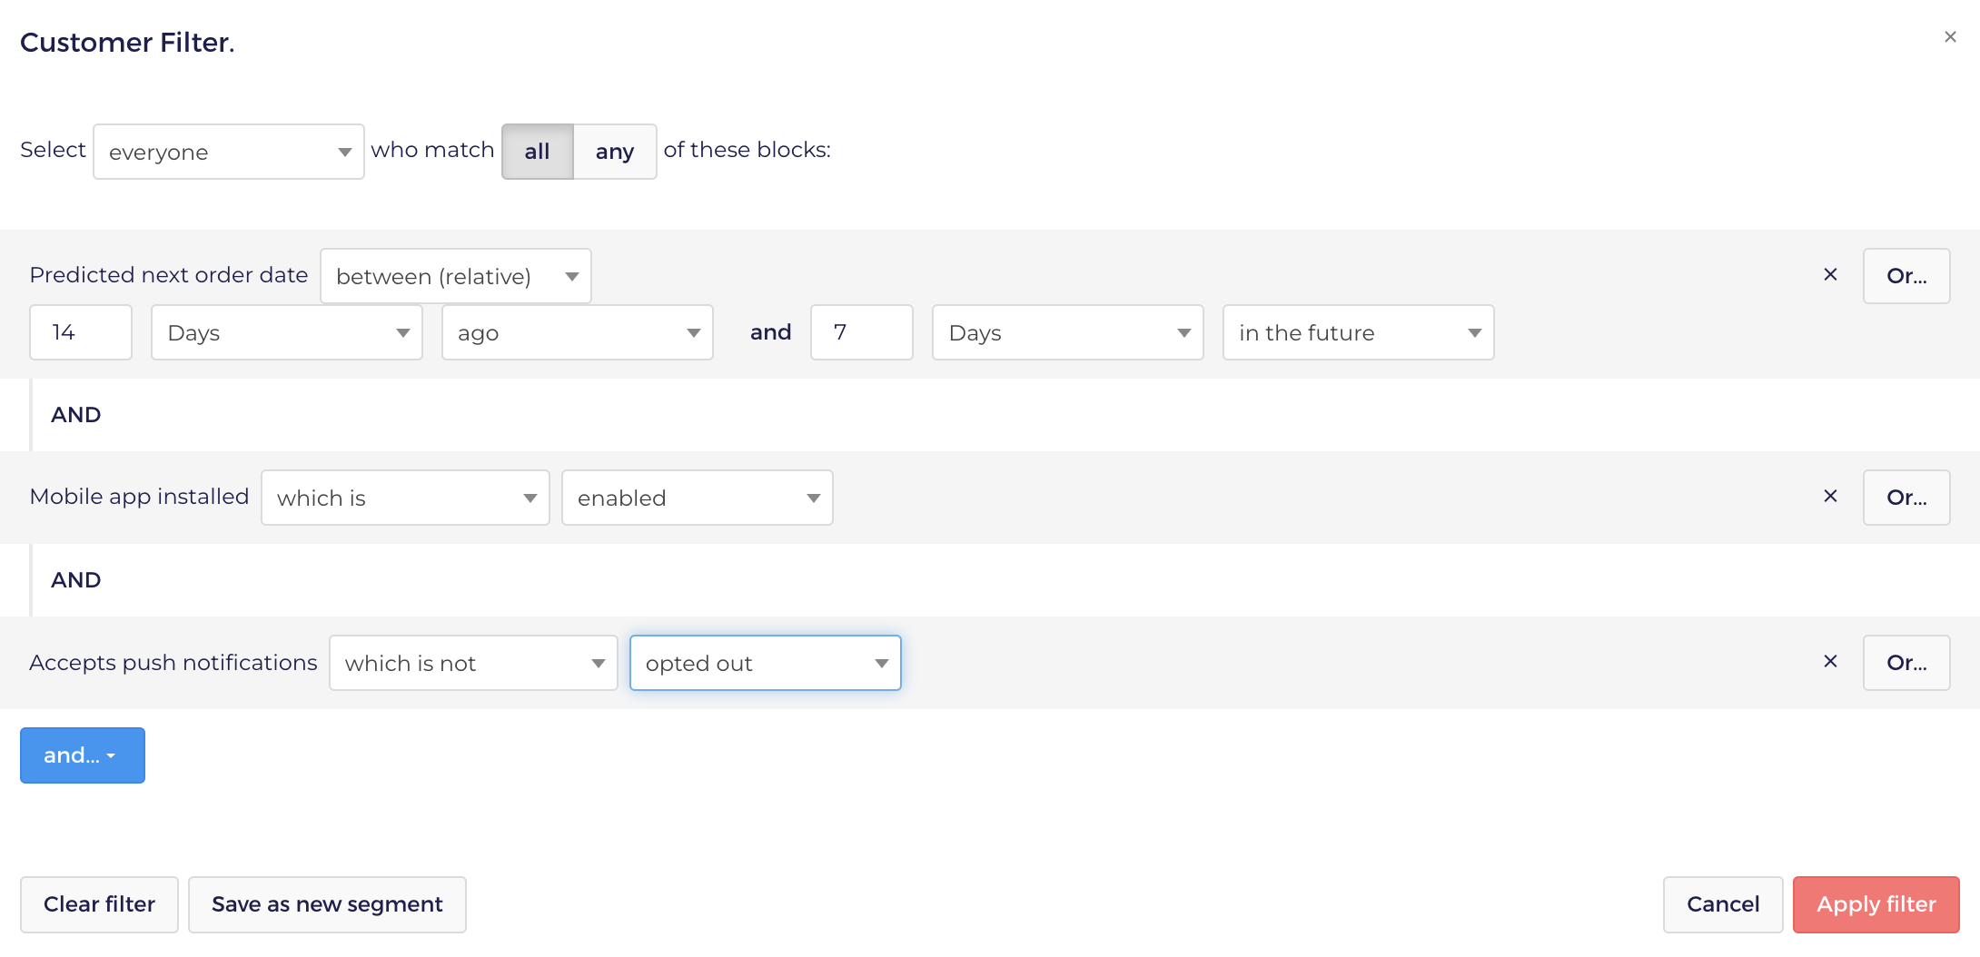This screenshot has height=957, width=1980.
Task: Click the 'of these blocks:' text
Action: (x=747, y=150)
